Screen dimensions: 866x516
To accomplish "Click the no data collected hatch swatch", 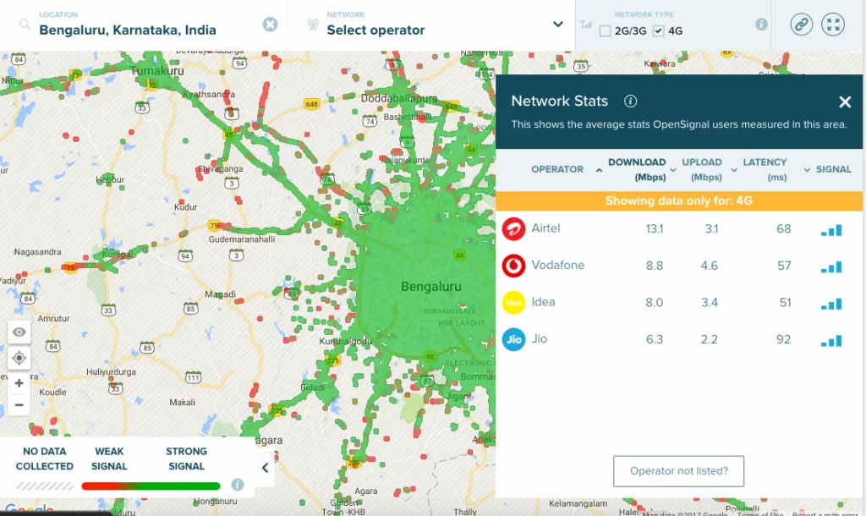I will pyautogui.click(x=45, y=486).
